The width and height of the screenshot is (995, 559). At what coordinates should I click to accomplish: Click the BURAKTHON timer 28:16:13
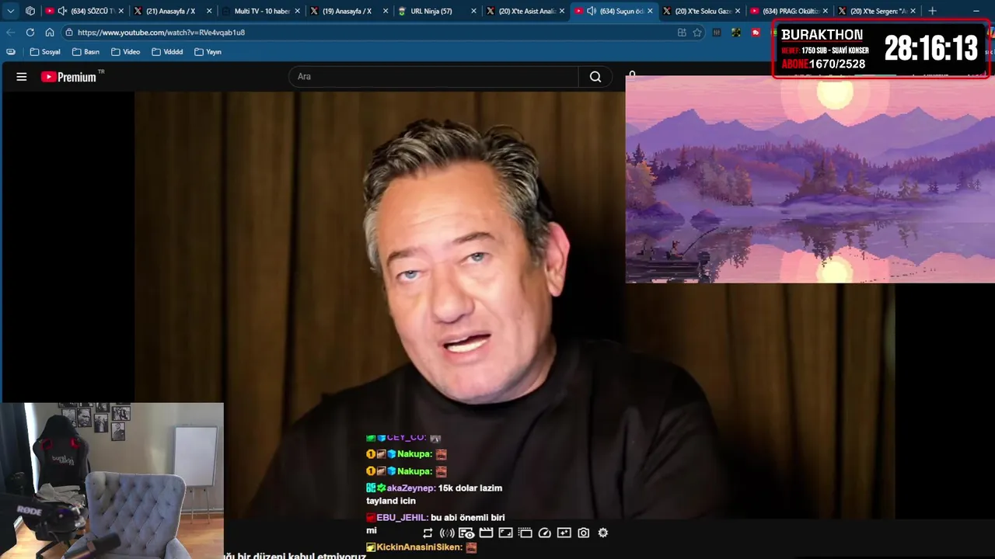(930, 49)
